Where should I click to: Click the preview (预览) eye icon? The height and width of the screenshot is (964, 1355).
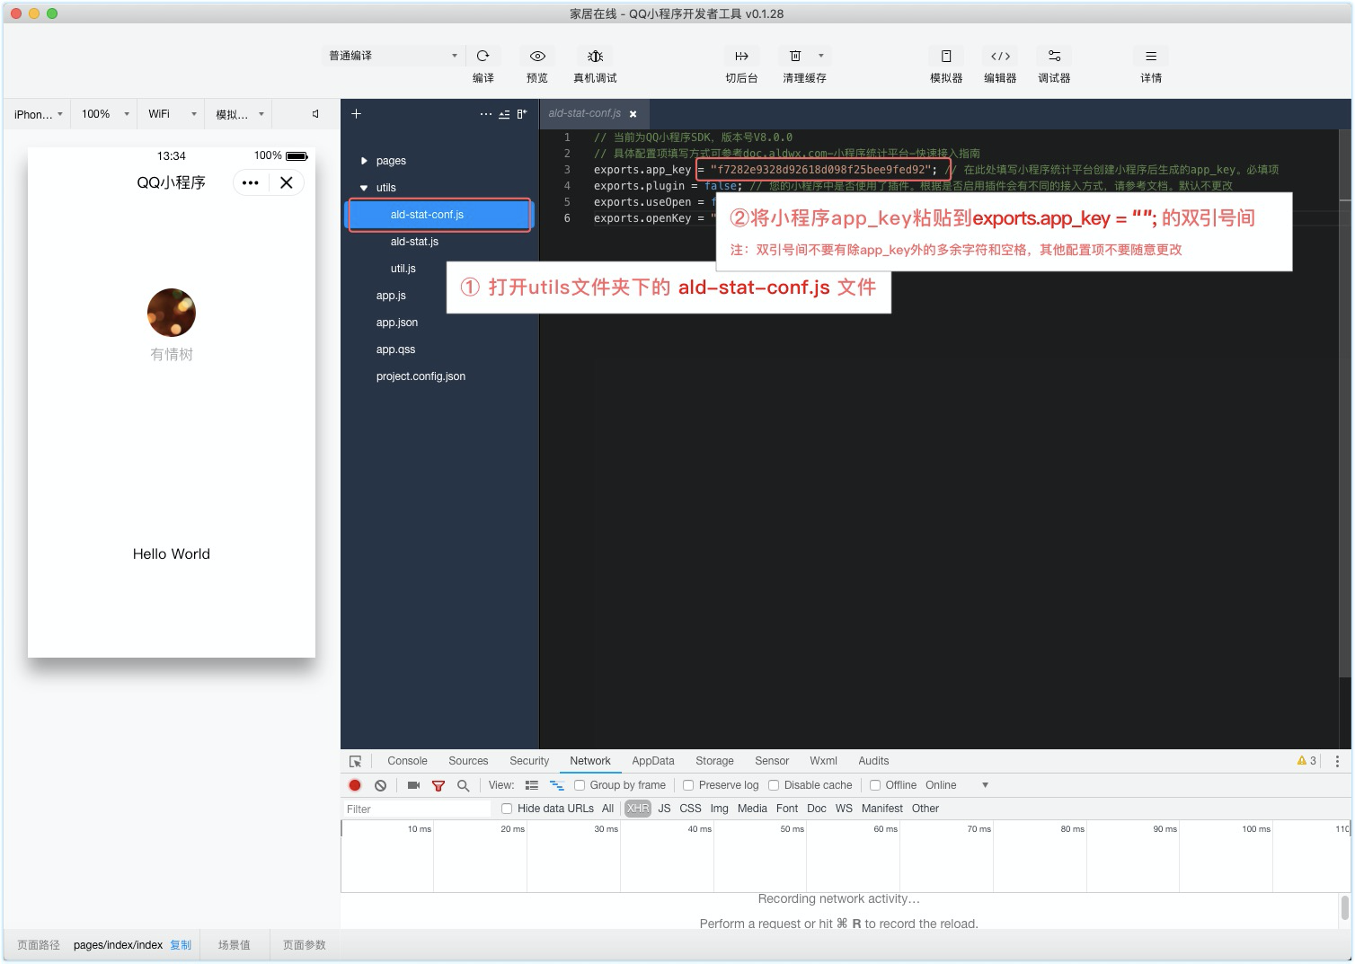(537, 56)
